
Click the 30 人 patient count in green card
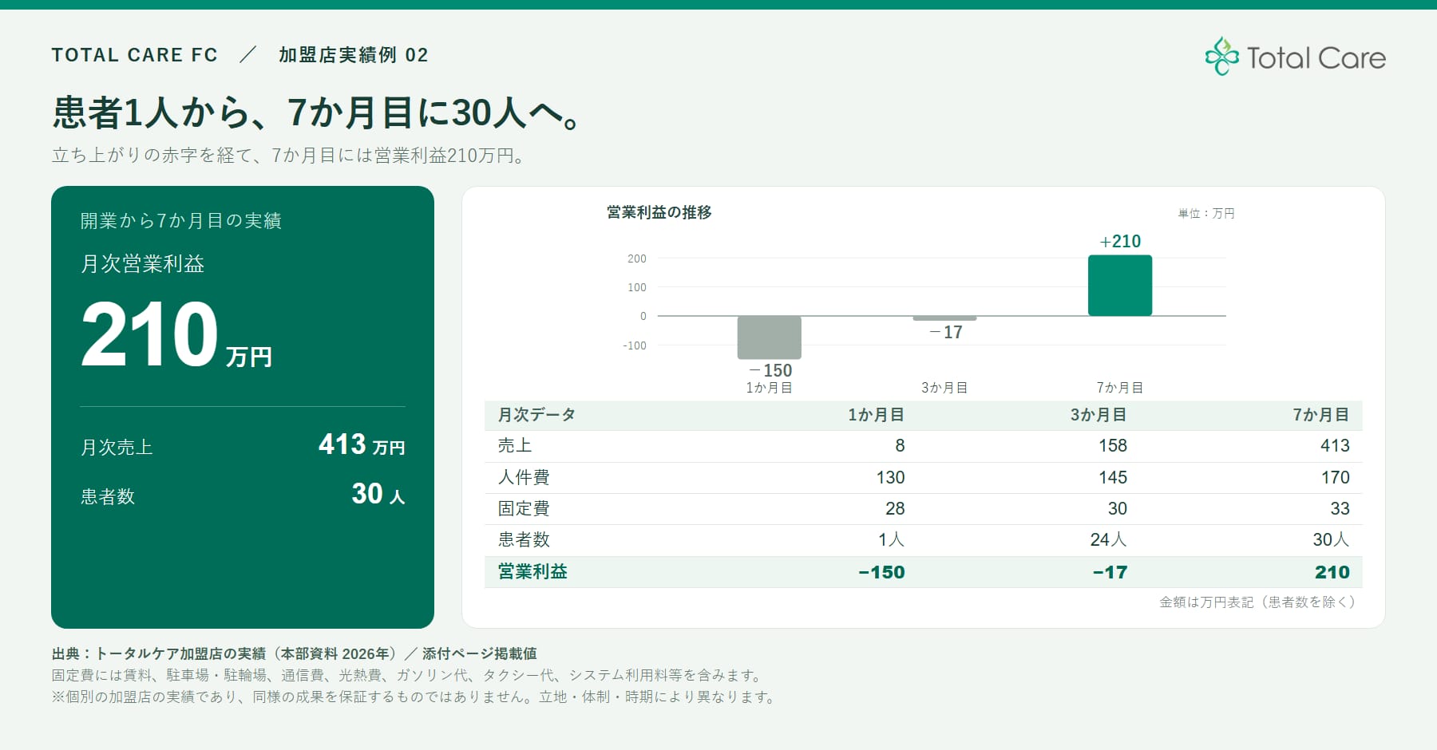tap(378, 494)
